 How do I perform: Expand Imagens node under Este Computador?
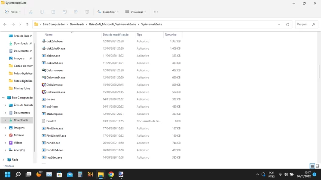[5, 128]
